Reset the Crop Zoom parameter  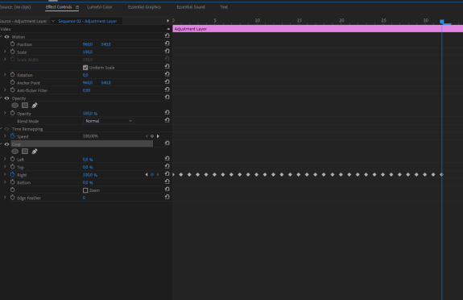click(x=167, y=190)
